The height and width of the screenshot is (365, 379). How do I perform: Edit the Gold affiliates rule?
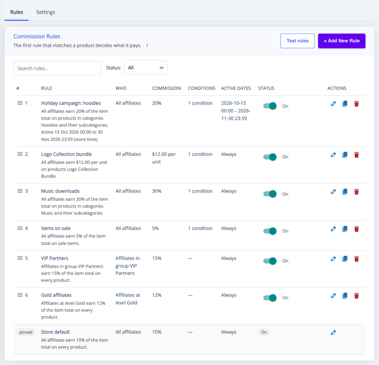(333, 296)
